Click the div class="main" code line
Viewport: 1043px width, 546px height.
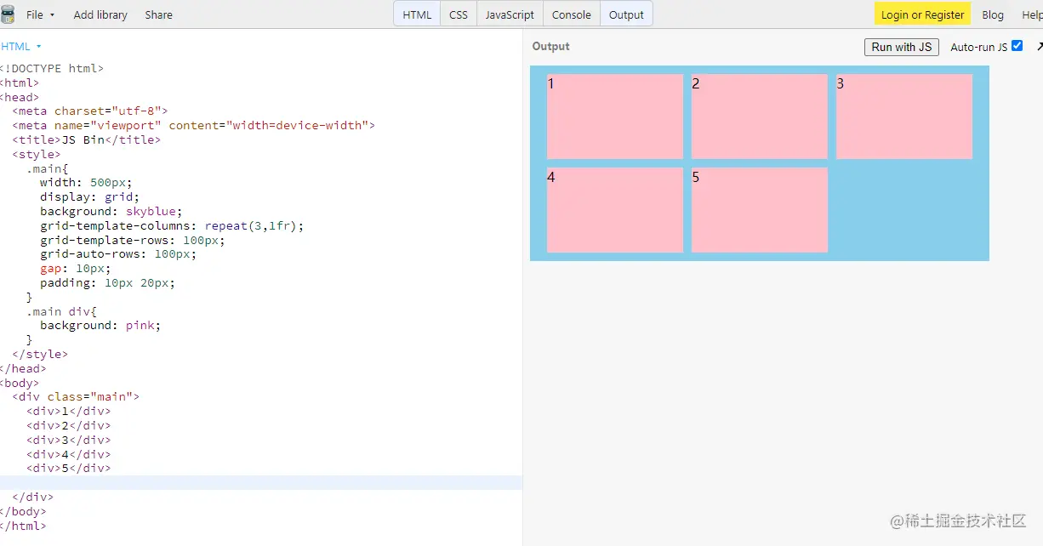coord(76,396)
